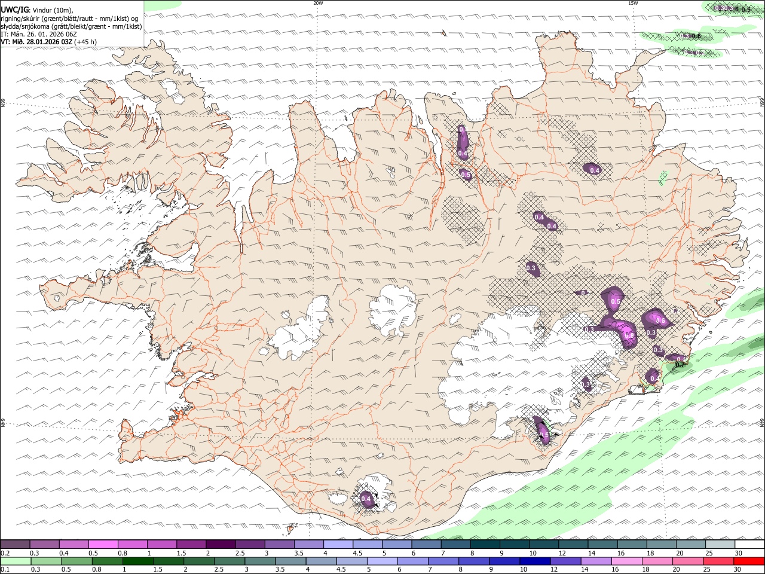Pick grey-green rain swatch between 3 and 3.5
Screen dimensions: 765x574
point(260,561)
